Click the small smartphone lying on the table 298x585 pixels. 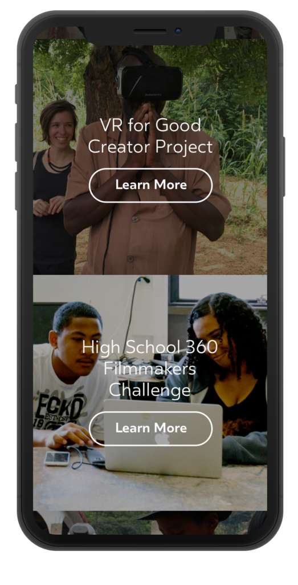[x=57, y=458]
